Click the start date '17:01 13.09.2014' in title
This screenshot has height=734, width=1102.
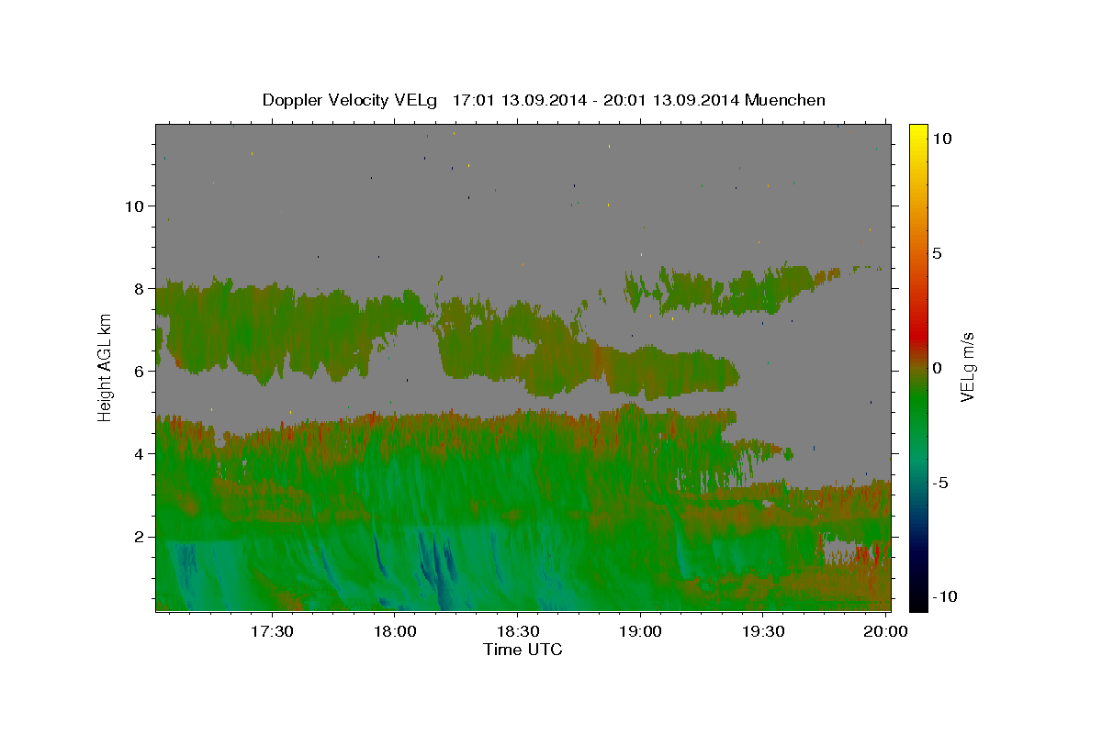pyautogui.click(x=518, y=100)
